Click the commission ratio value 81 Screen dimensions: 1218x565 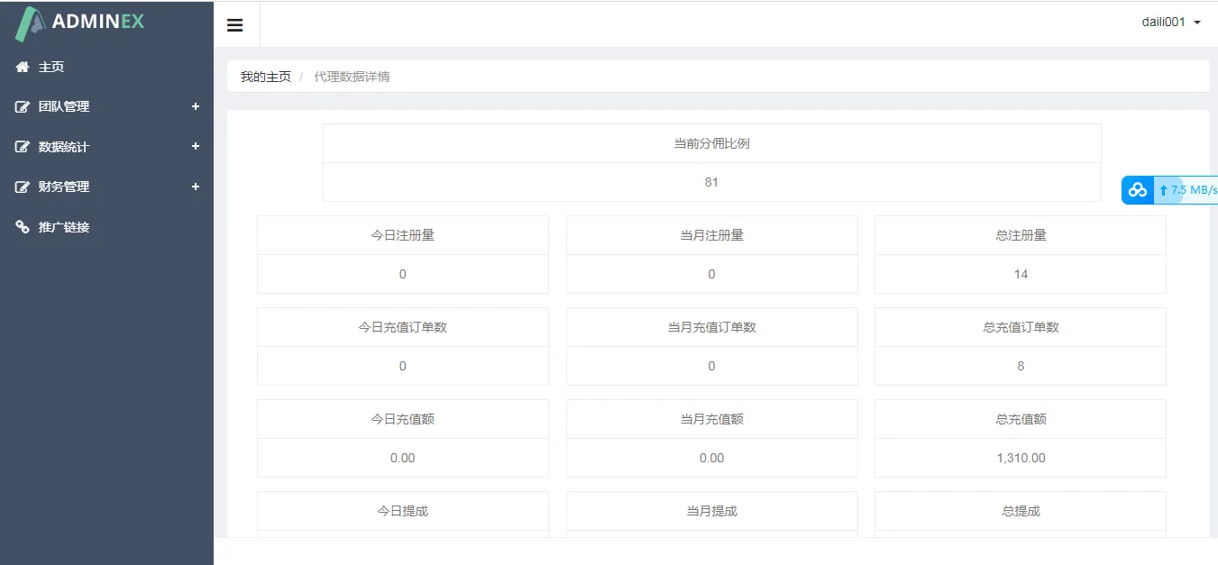click(x=712, y=182)
